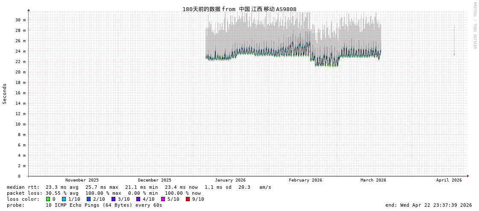Select the magenta 5/10 loss swatch

163,199
